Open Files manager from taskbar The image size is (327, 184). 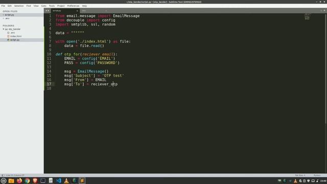click(x=11, y=180)
